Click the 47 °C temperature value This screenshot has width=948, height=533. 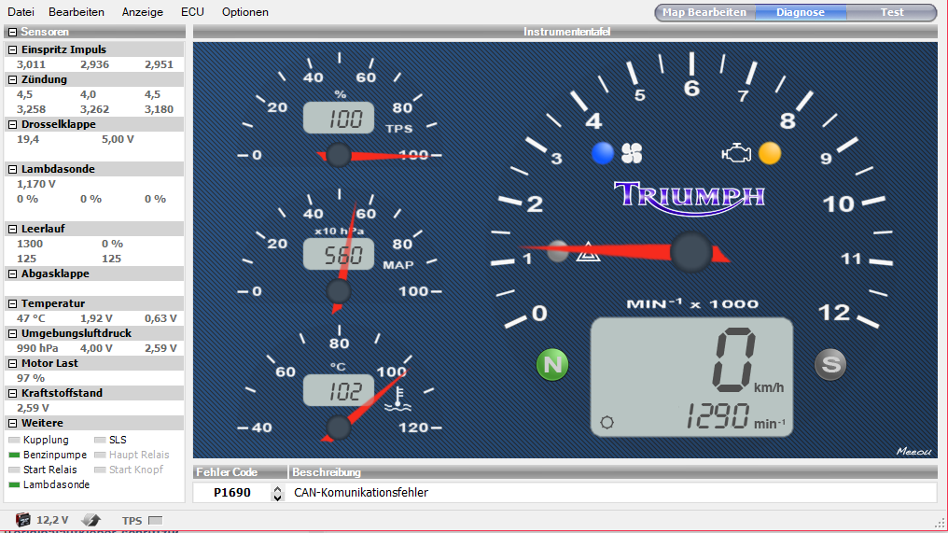31,319
